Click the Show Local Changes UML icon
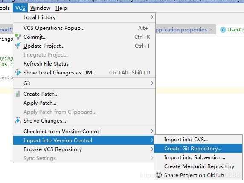This screenshot has height=183, width=244. tap(18, 72)
